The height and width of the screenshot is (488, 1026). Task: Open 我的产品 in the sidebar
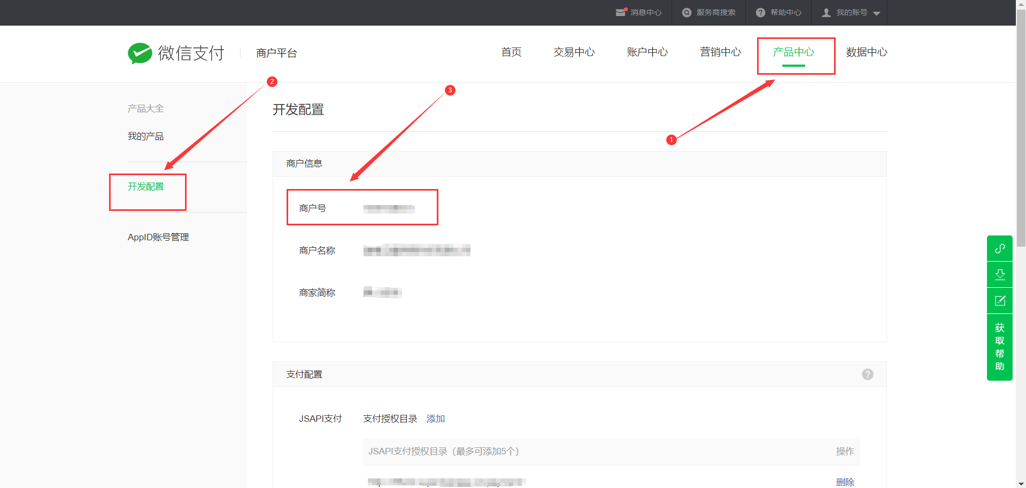(146, 137)
